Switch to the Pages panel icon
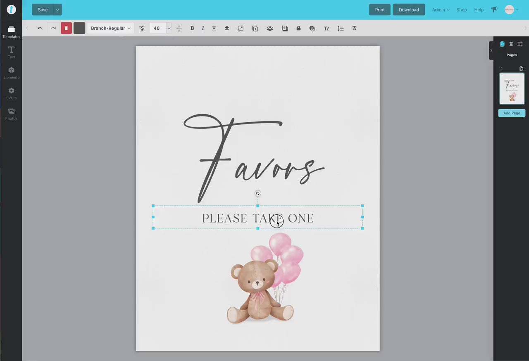 pos(502,44)
